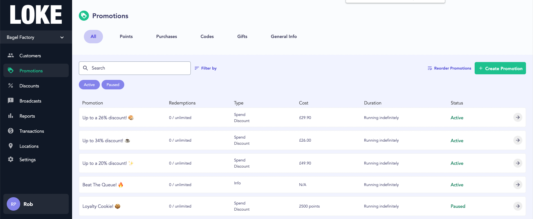
Task: Click the Discounts percent icon
Action: [x=11, y=85]
